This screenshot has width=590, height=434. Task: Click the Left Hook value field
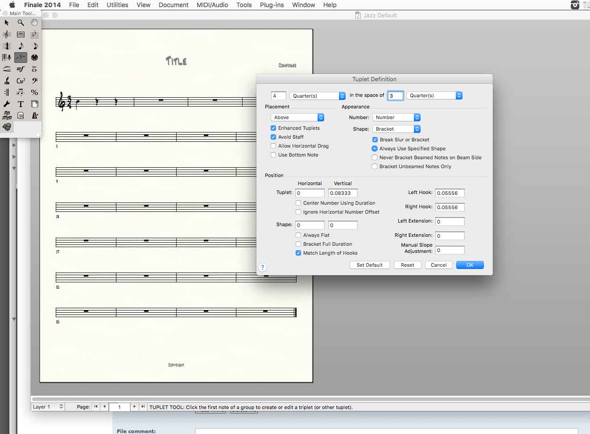tap(450, 193)
